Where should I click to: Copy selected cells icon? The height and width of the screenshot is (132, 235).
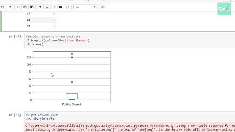coord(25,7)
